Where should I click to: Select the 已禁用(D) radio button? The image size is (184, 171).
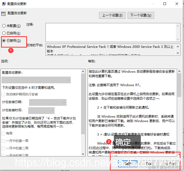(4, 41)
